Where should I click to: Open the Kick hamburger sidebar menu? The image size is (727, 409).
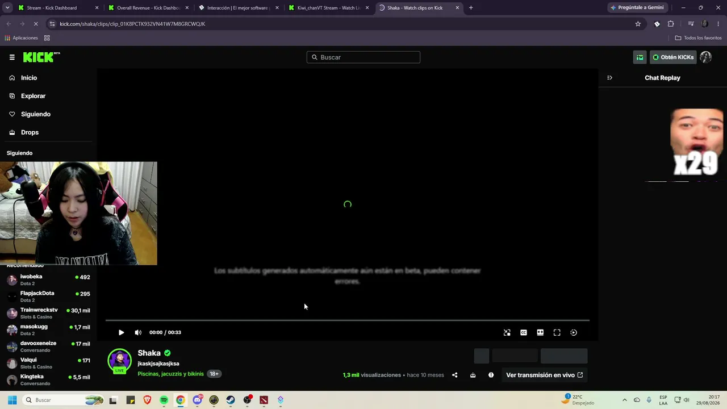point(12,57)
